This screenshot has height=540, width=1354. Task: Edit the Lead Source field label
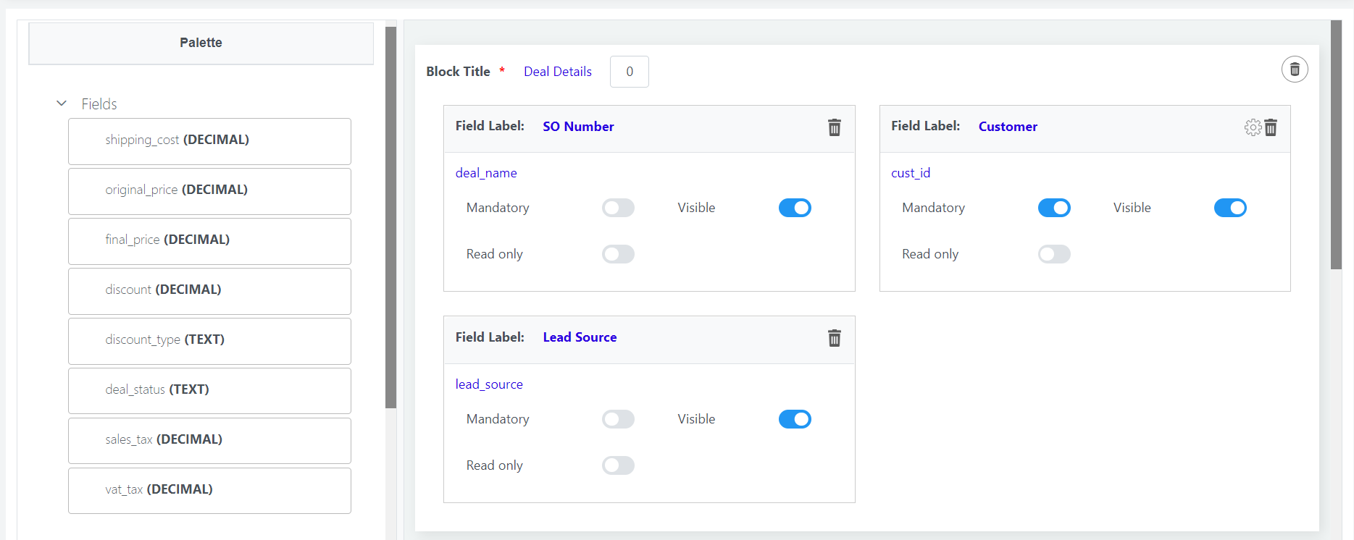[x=580, y=337]
